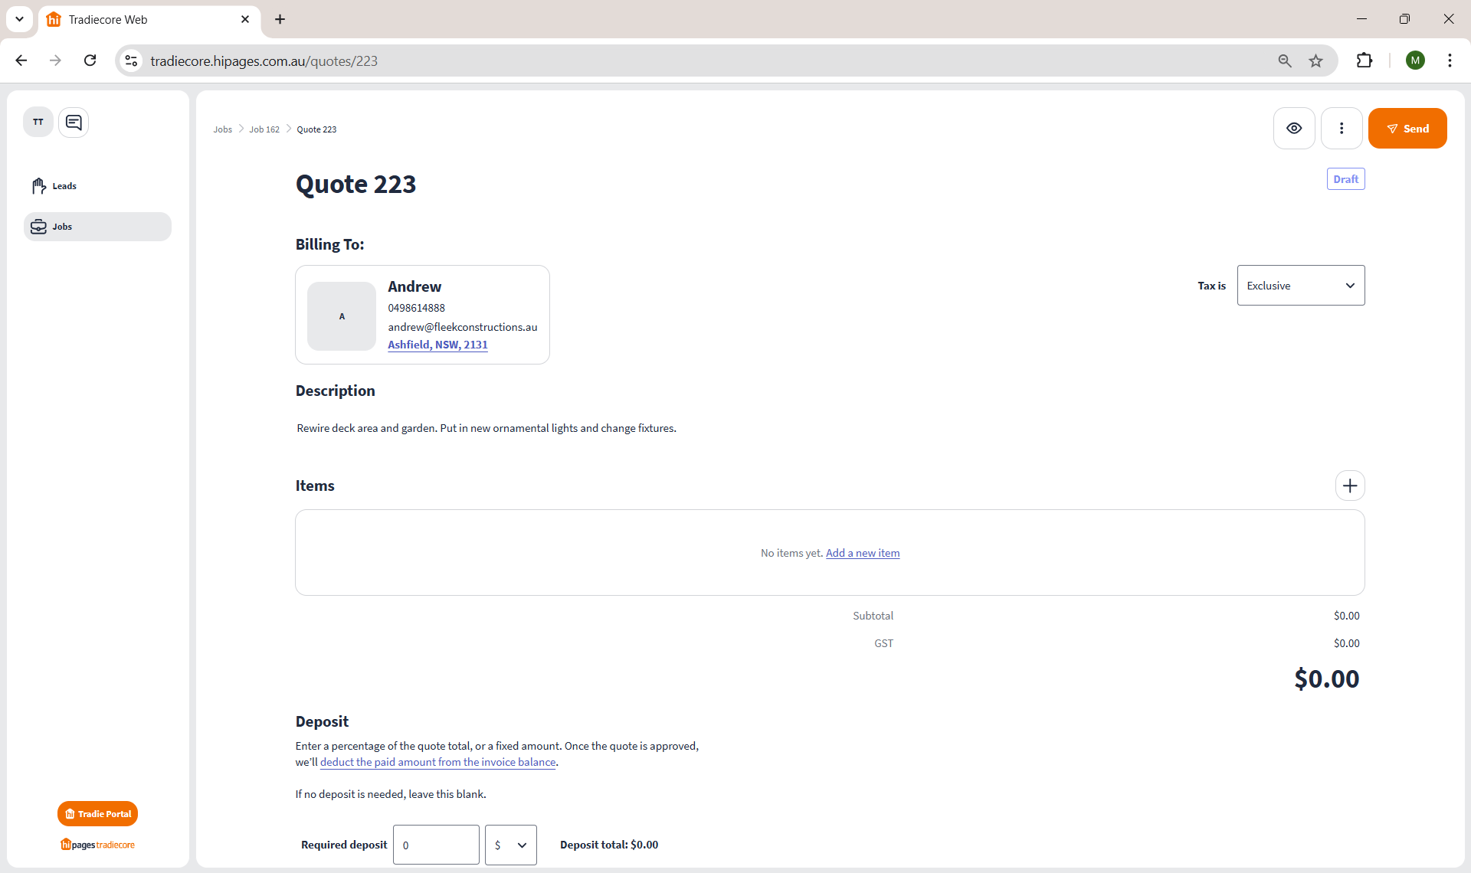Click the Required deposit input field
Viewport: 1471px width, 873px height.
click(436, 845)
